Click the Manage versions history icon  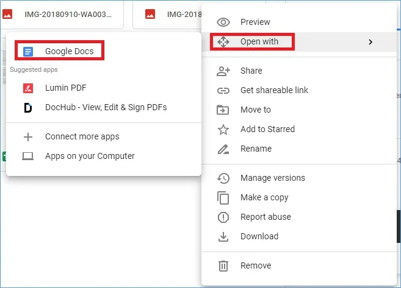223,178
